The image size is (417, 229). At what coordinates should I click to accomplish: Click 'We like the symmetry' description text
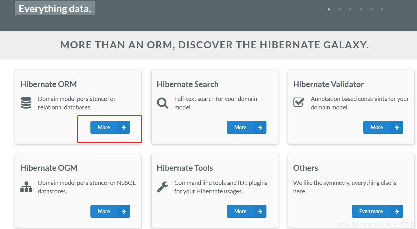click(345, 187)
